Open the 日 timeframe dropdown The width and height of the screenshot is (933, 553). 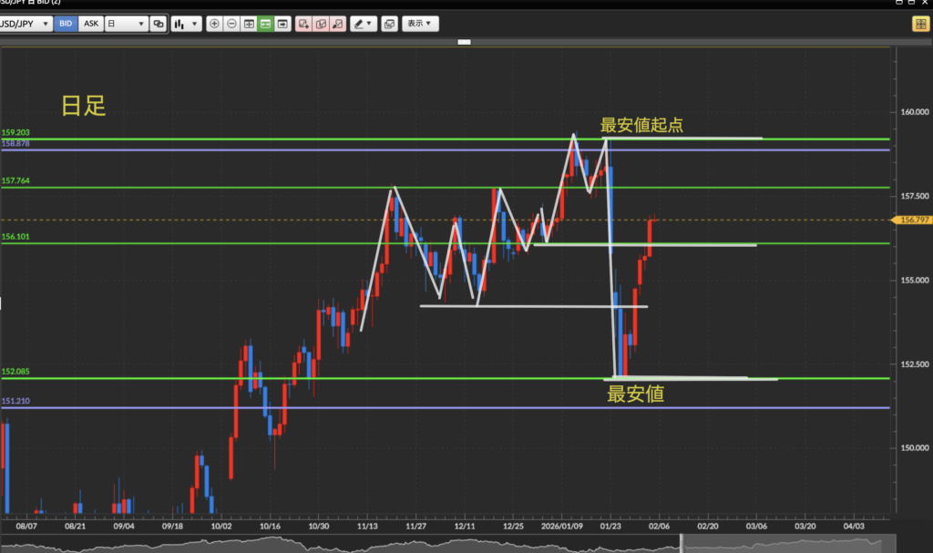126,24
